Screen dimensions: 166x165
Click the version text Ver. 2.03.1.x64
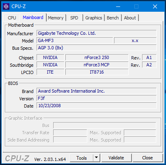50,159
